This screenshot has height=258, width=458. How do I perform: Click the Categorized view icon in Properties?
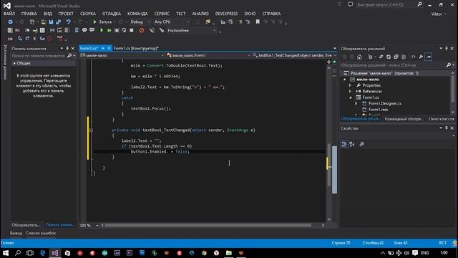(344, 144)
